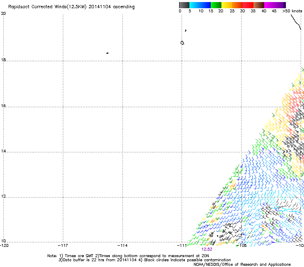
Task: Click the orange 25-30 knots legend swatch
Action: pyautogui.click(x=237, y=5)
